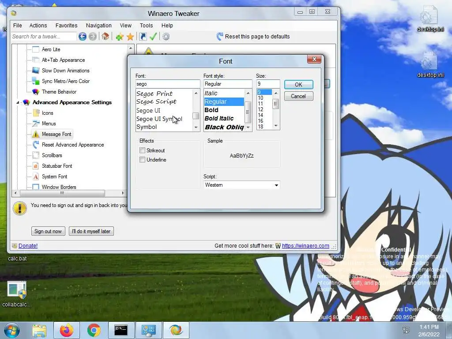Viewport: 452px width, 339px height.
Task: Open the File menu
Action: click(x=18, y=25)
